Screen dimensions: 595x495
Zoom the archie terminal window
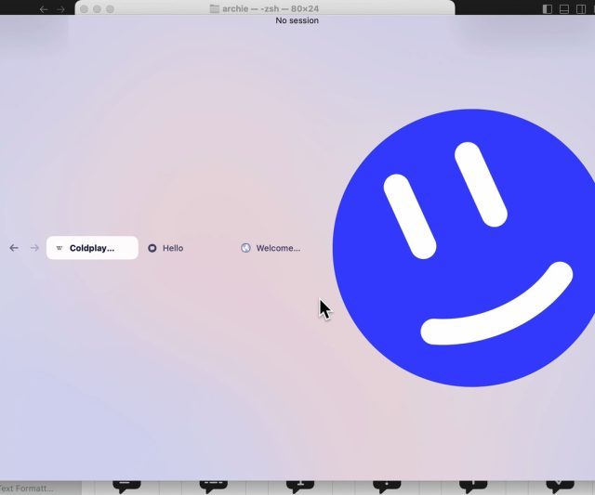point(110,8)
